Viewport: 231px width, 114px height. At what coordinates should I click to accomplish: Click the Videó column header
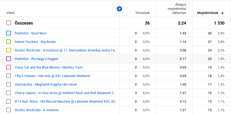point(10,13)
